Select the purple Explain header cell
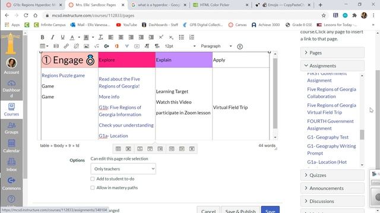Screen dimensions: 380x213 (x=184, y=60)
